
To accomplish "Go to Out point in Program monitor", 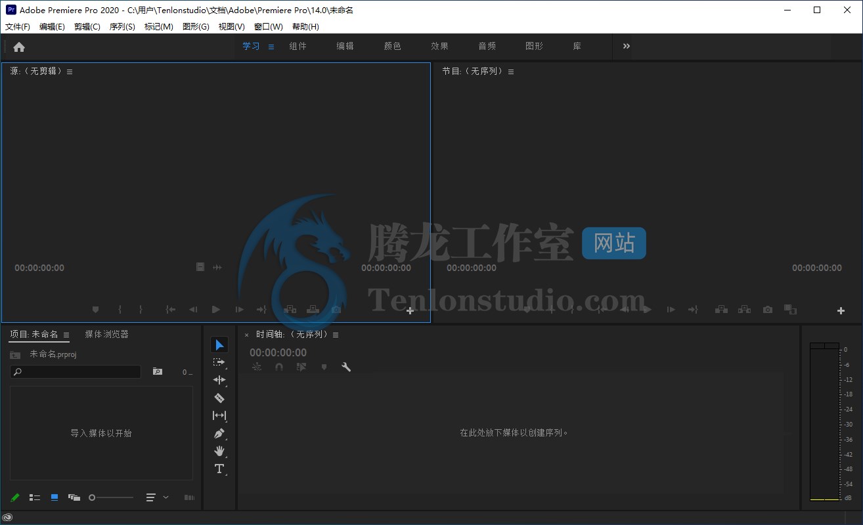I will click(693, 310).
